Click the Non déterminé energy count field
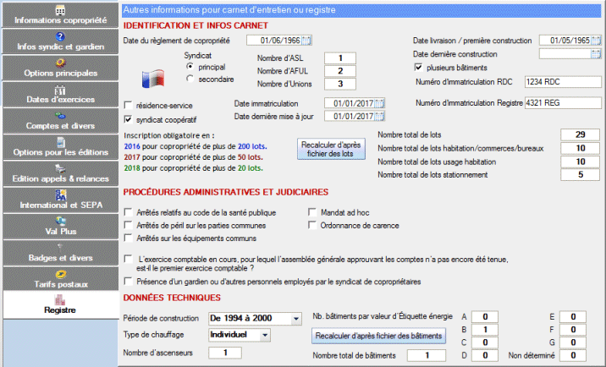Viewport: 606px width, 367px height. (x=573, y=355)
